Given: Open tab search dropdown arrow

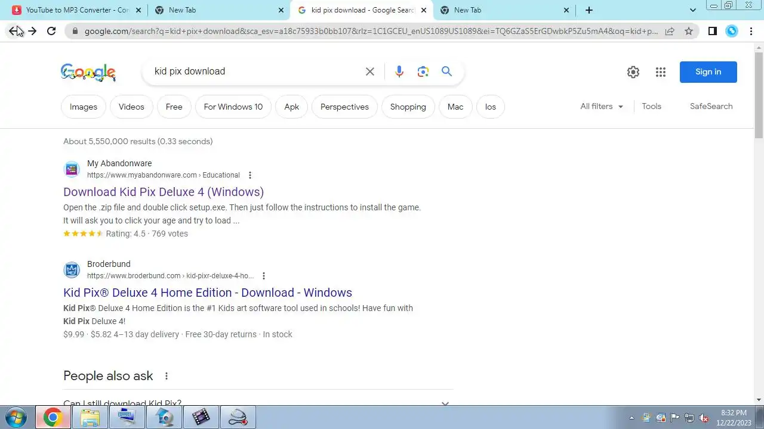Looking at the screenshot, I should point(692,10).
